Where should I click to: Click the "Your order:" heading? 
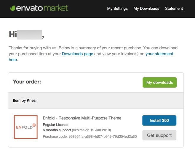(x=27, y=82)
